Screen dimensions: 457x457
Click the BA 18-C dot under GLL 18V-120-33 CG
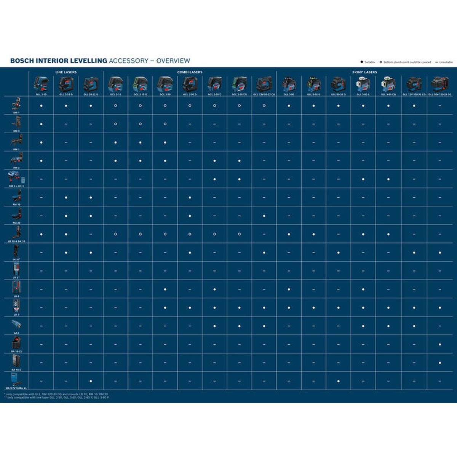440,363
